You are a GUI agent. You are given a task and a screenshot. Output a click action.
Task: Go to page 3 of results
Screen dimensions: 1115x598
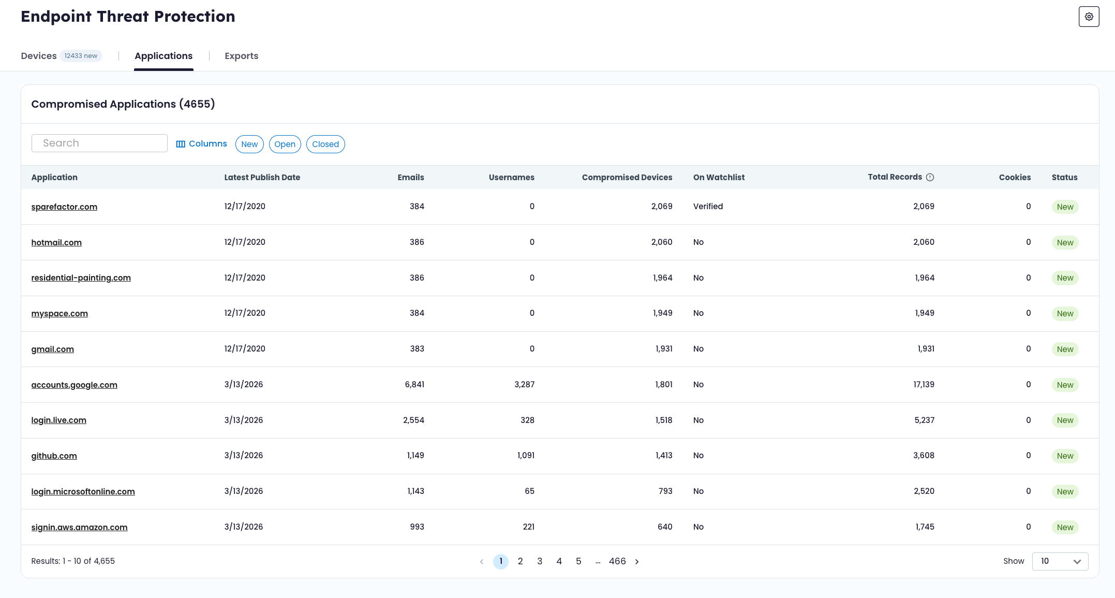[x=540, y=561]
